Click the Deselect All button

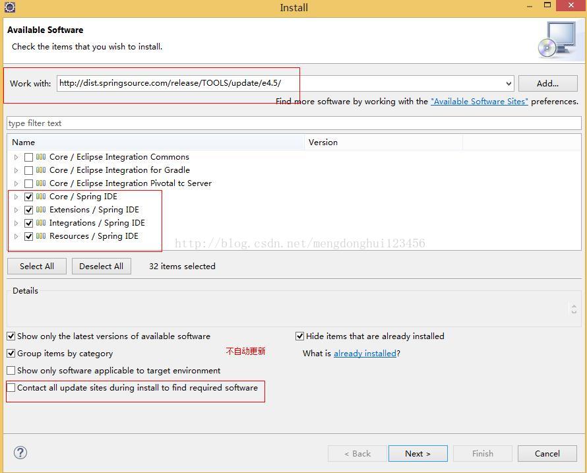101,267
